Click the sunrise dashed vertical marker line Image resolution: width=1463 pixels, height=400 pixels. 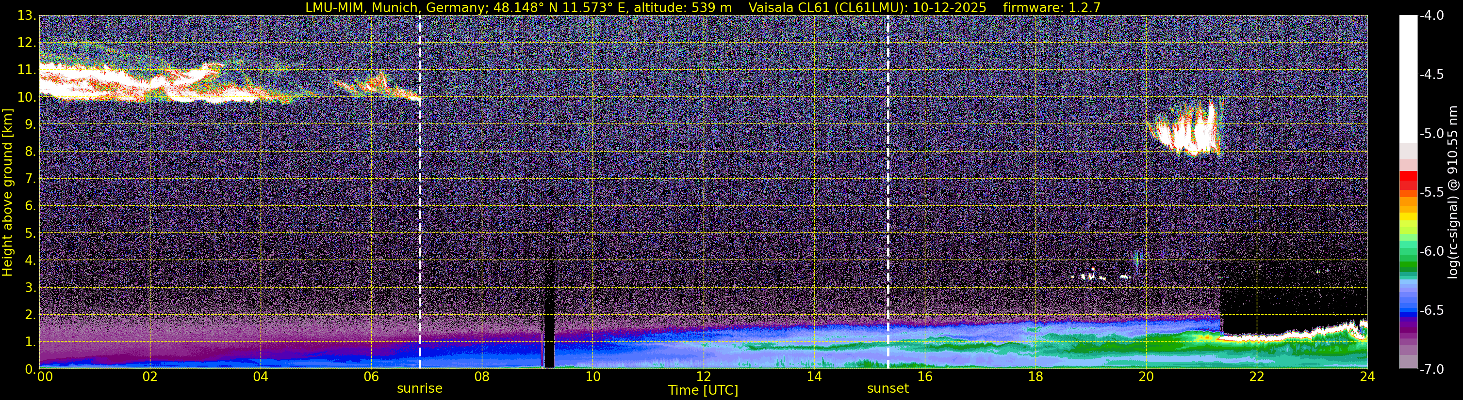pyautogui.click(x=420, y=192)
